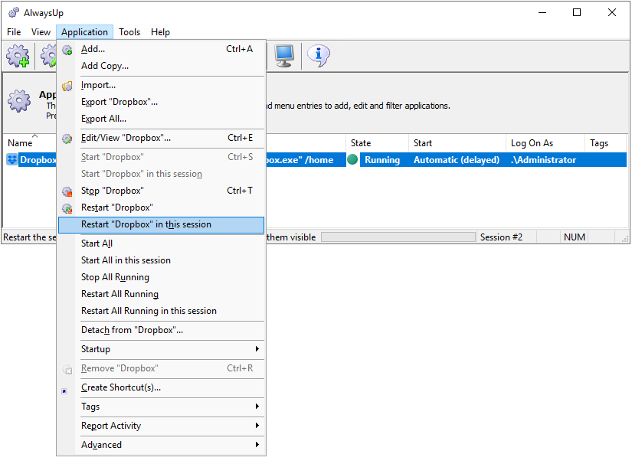632x464 pixels.
Task: Click the window resize grip in status bar
Action: coord(625,239)
